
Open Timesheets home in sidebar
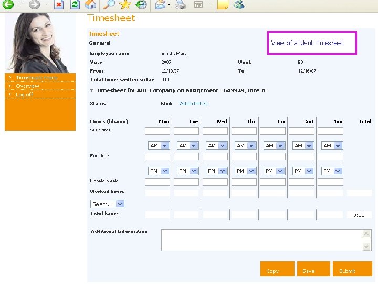[37, 77]
